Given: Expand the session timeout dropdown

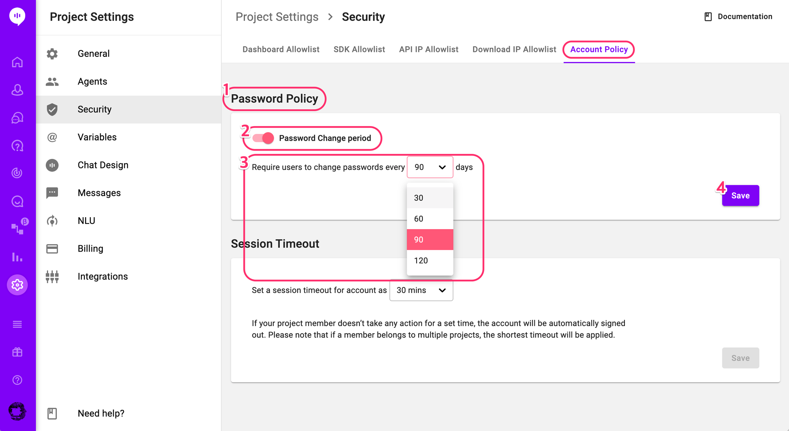Looking at the screenshot, I should [421, 290].
